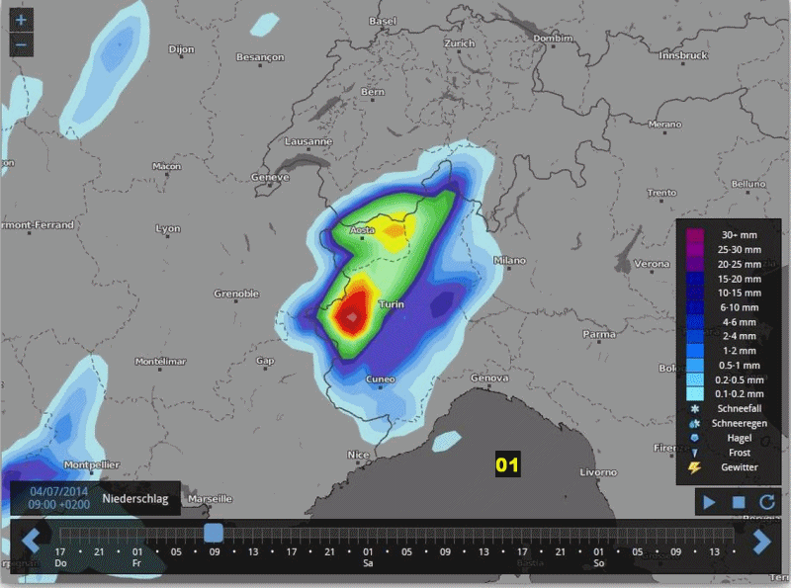
Task: Click the circular reload arrow icon
Action: click(766, 502)
